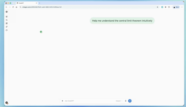Open a new browser tab
Viewport: 186px width, 107px height.
point(40,3)
